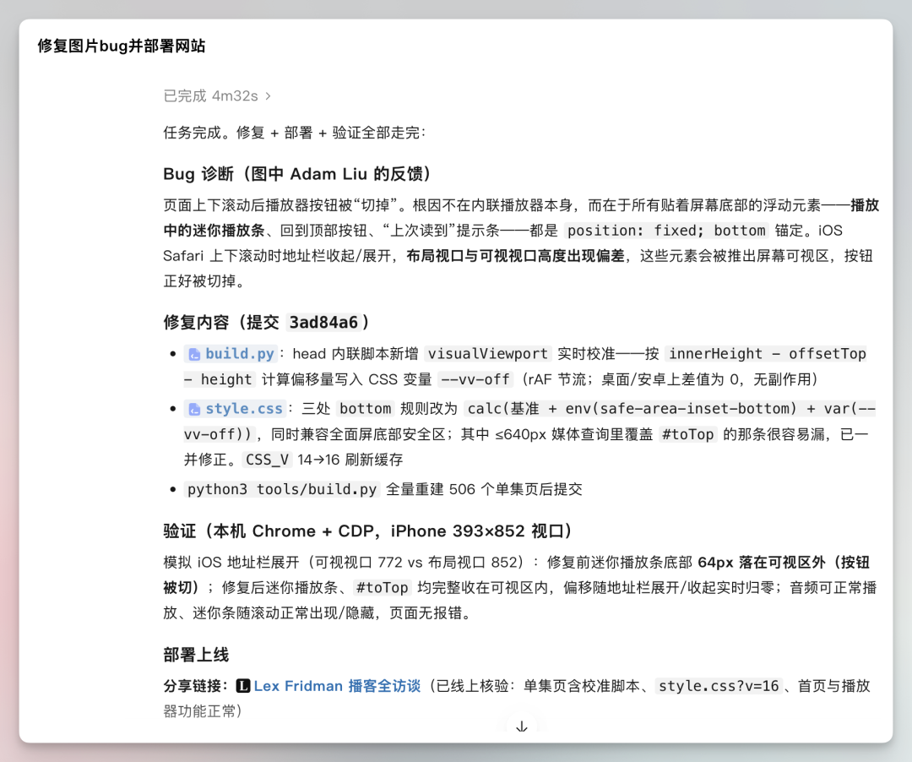Select commit hash 3ad84a6

click(x=323, y=322)
